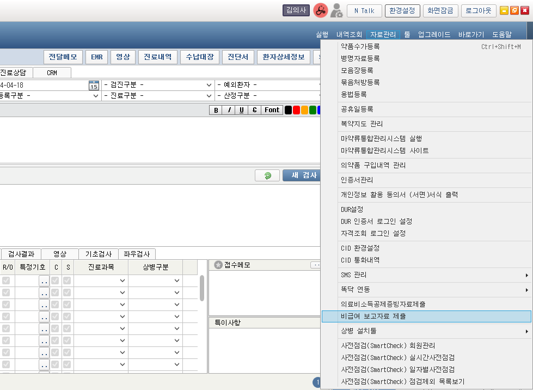
Task: Toggle underline text formatting
Action: pyautogui.click(x=242, y=110)
